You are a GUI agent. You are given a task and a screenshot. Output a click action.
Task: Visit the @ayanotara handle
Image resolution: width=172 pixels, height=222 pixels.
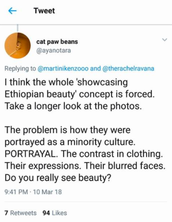pos(54,50)
